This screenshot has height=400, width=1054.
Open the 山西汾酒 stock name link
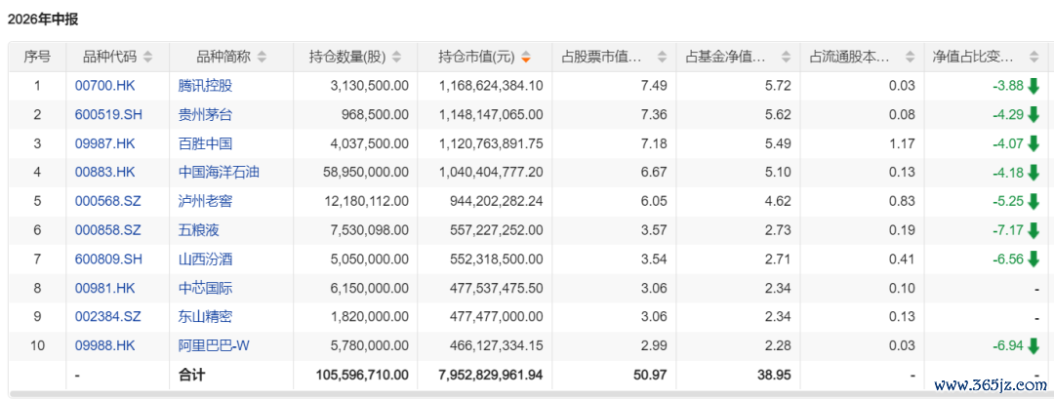pyautogui.click(x=206, y=259)
